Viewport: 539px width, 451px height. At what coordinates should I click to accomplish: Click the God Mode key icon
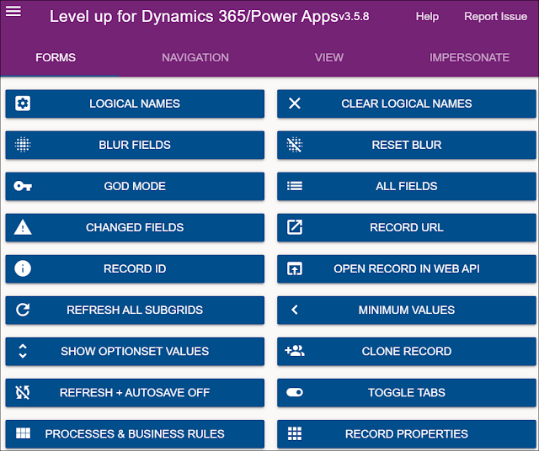23,186
